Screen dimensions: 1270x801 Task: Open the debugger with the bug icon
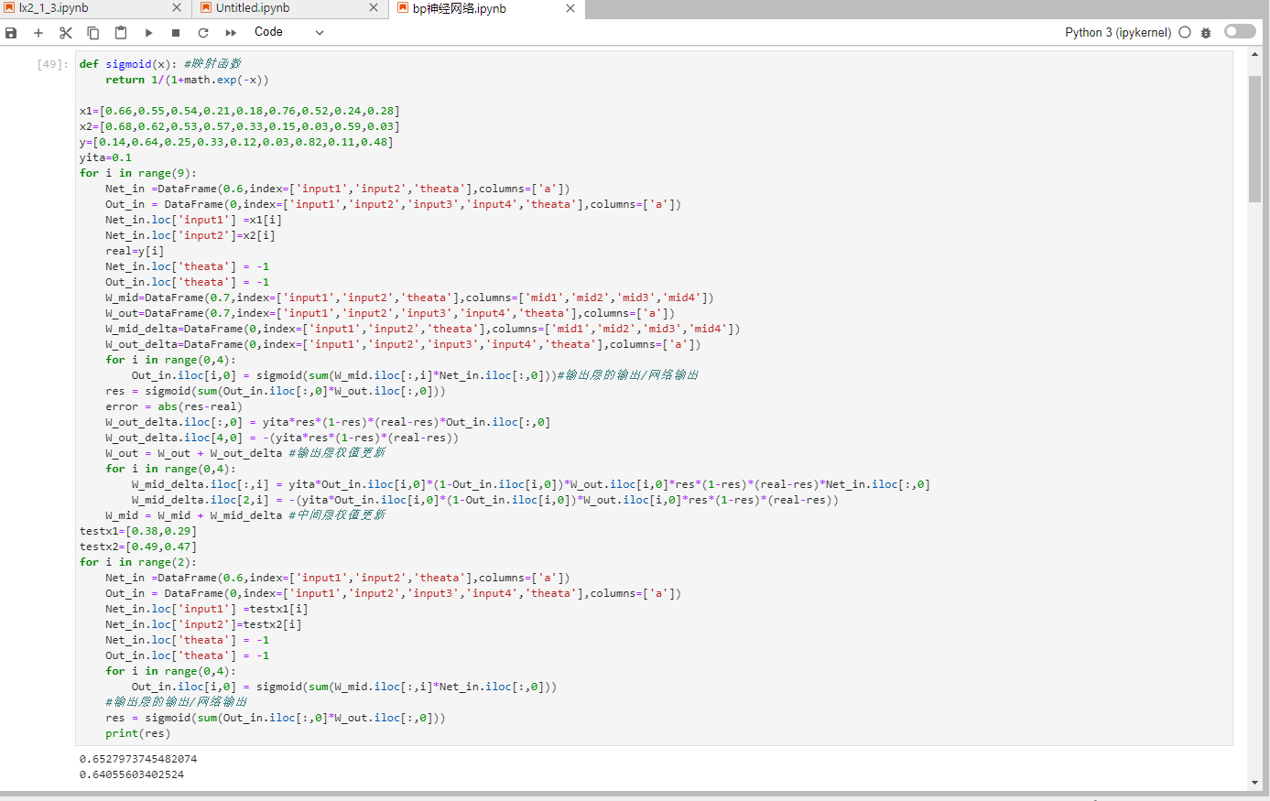tap(1206, 32)
